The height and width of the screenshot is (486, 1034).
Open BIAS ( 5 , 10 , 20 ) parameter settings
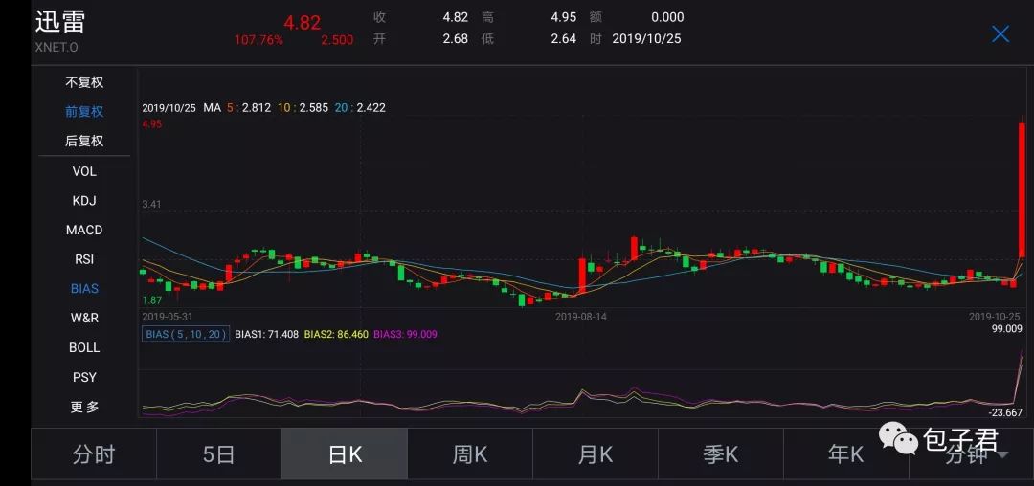(x=186, y=334)
